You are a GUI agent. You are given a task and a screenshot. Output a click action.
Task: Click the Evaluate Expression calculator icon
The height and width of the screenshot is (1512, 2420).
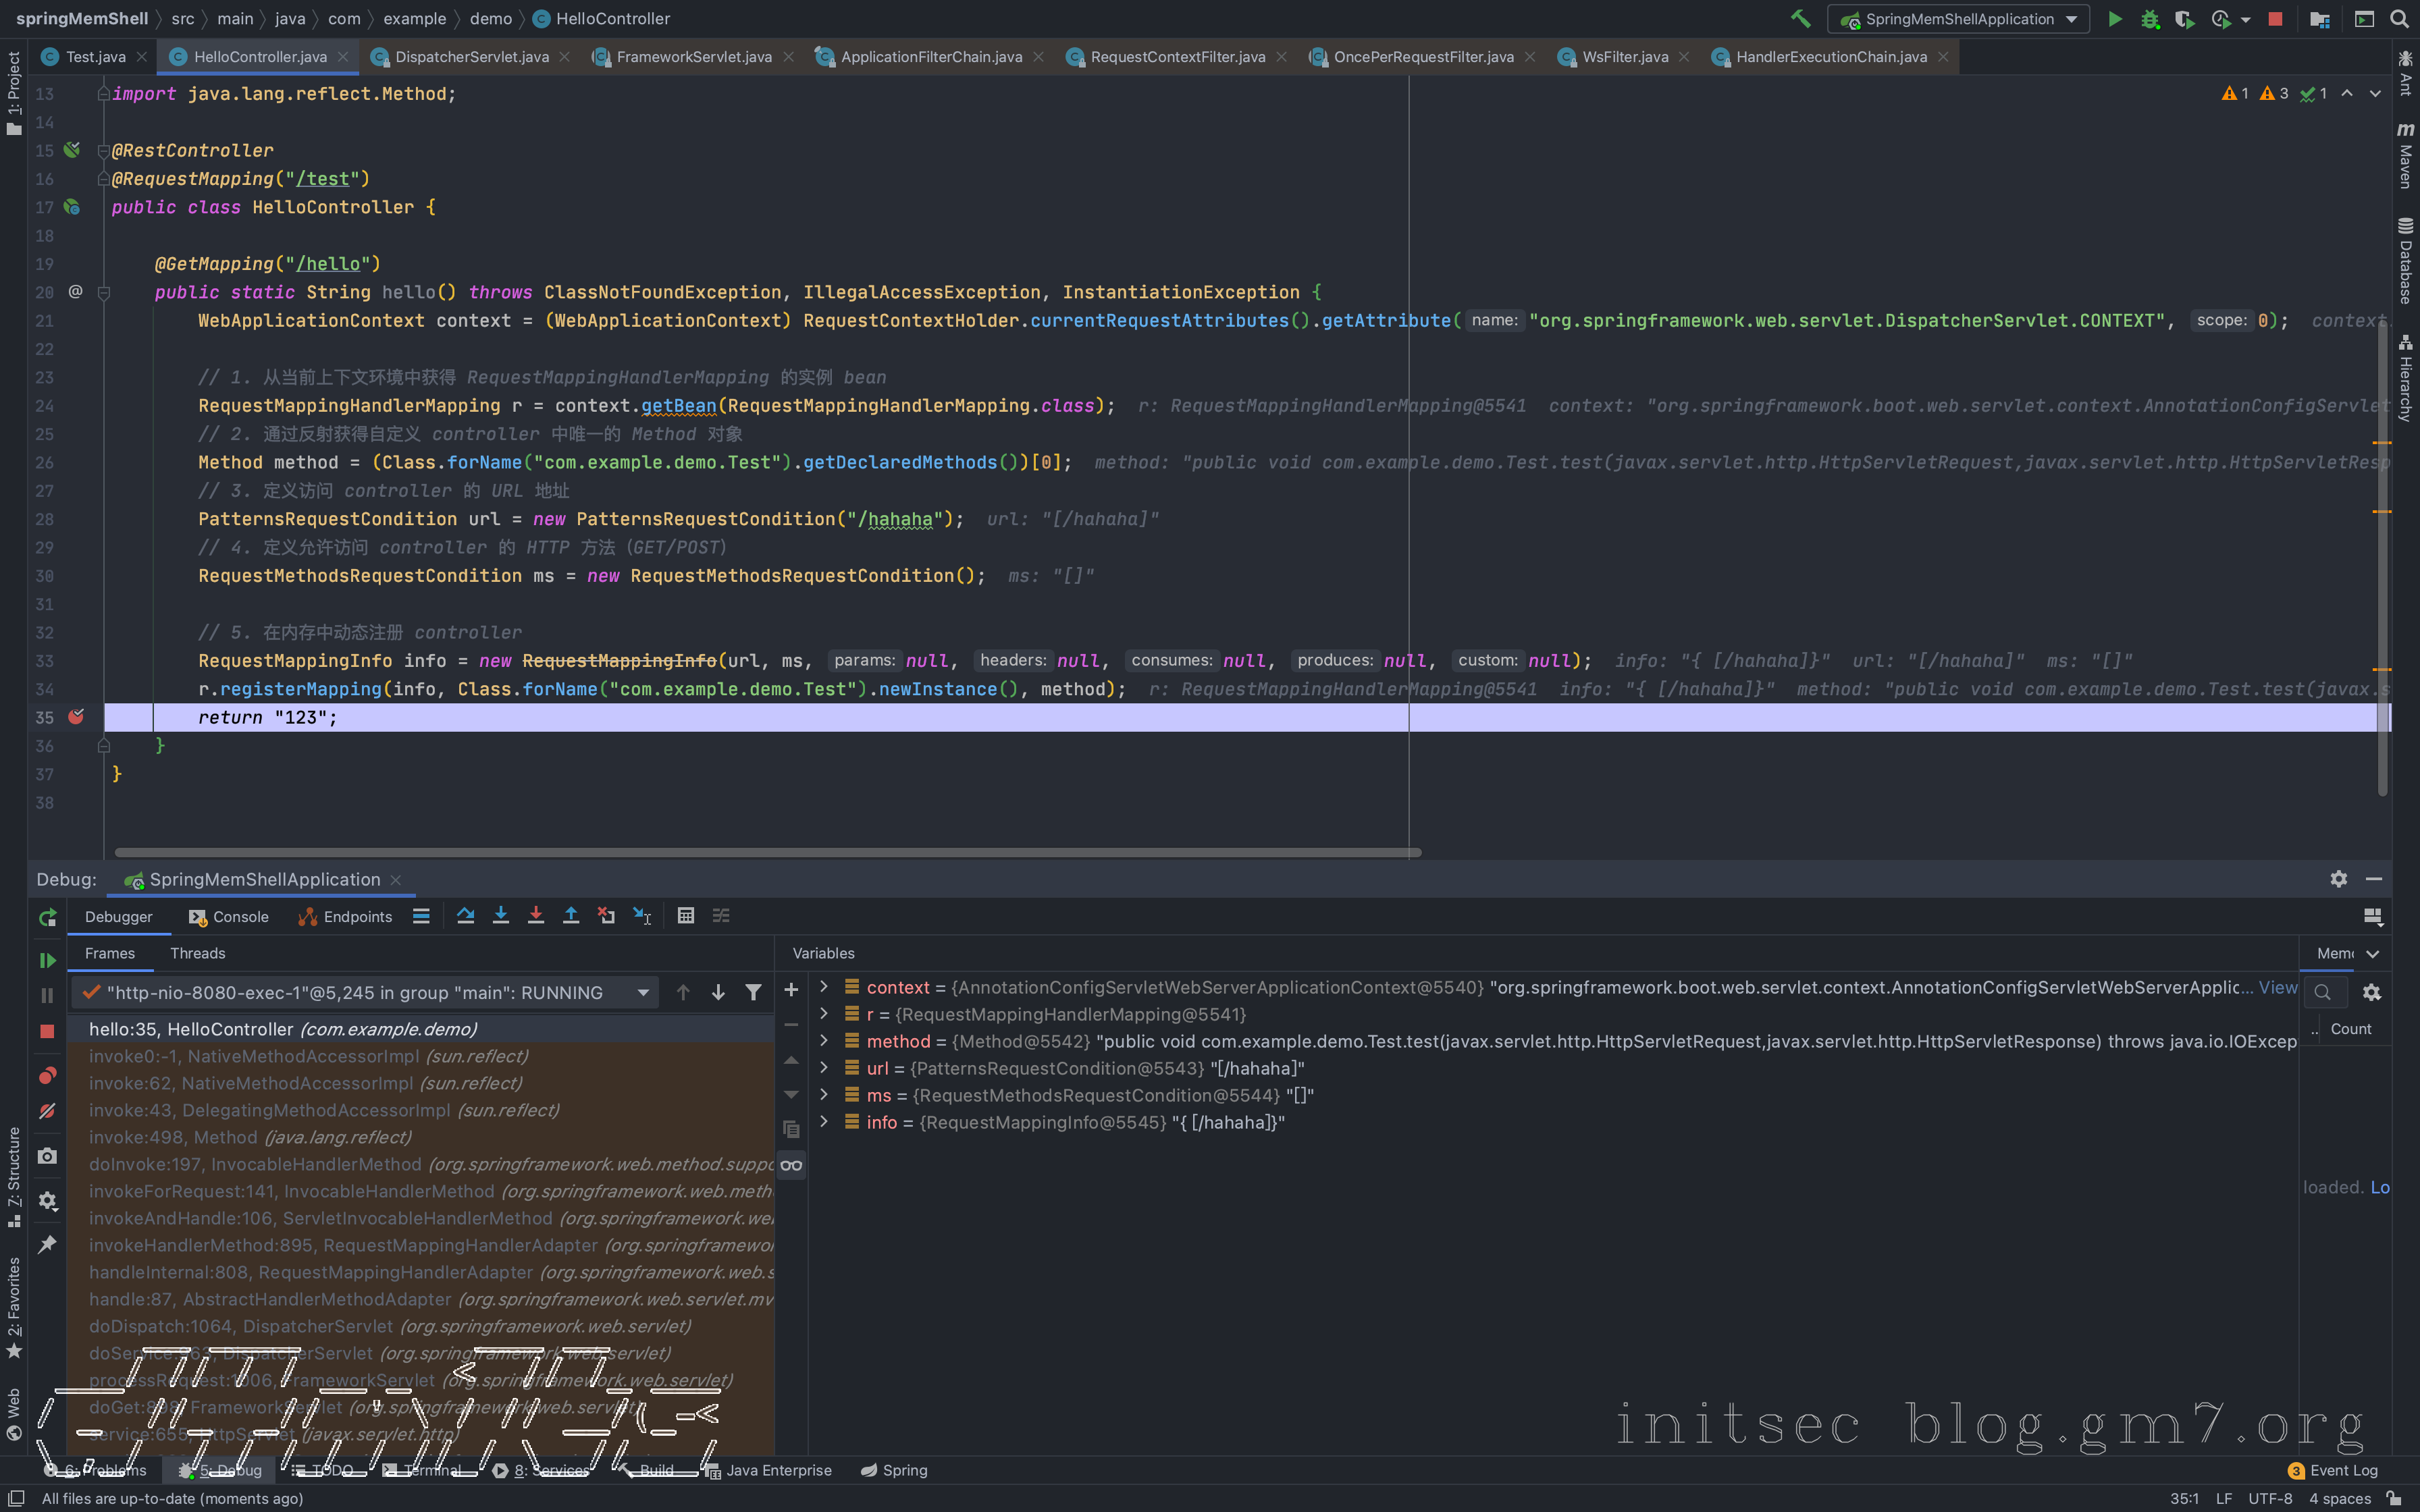coord(685,916)
